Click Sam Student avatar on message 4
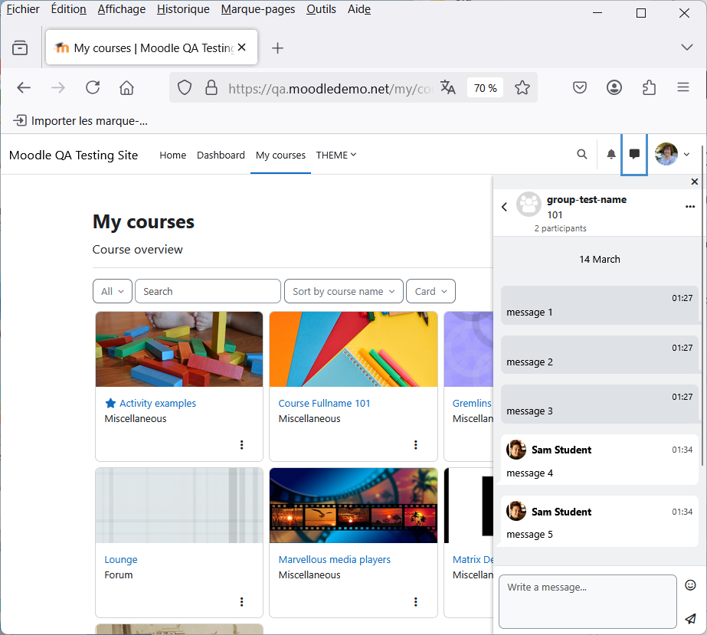The height and width of the screenshot is (635, 707). (x=516, y=450)
